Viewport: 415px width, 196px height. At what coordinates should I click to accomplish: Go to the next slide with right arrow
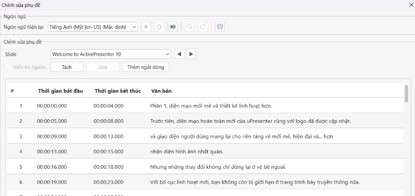[x=191, y=54]
